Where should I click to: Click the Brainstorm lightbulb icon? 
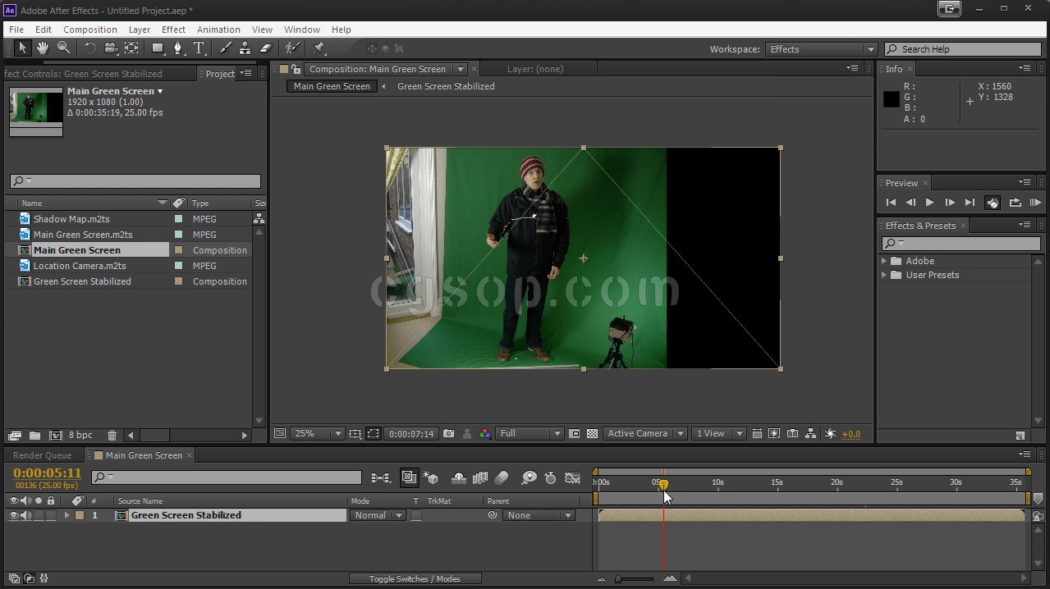(530, 477)
